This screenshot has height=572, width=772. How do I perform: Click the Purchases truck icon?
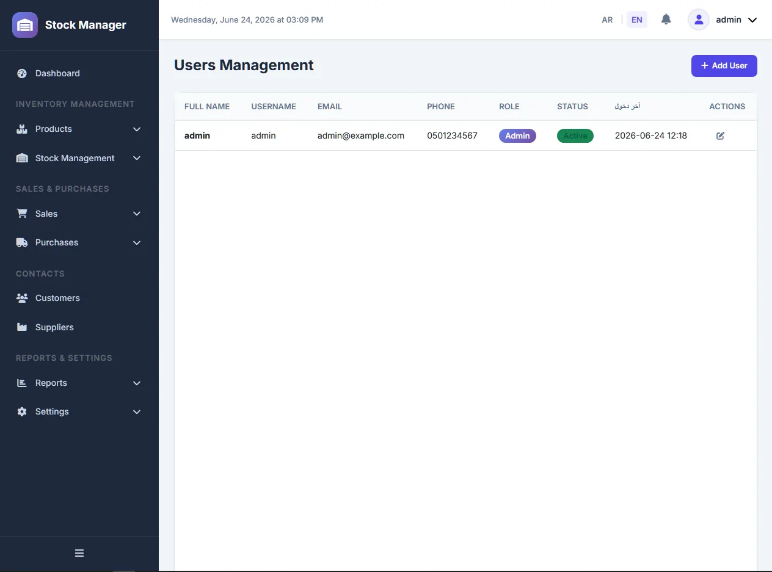pyautogui.click(x=22, y=242)
